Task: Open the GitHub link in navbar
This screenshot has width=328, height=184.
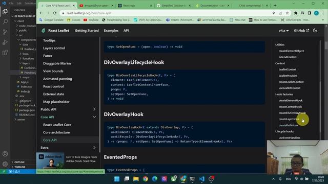Action: (301, 31)
